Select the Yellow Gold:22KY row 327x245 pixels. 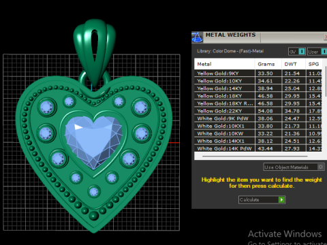tap(258, 111)
